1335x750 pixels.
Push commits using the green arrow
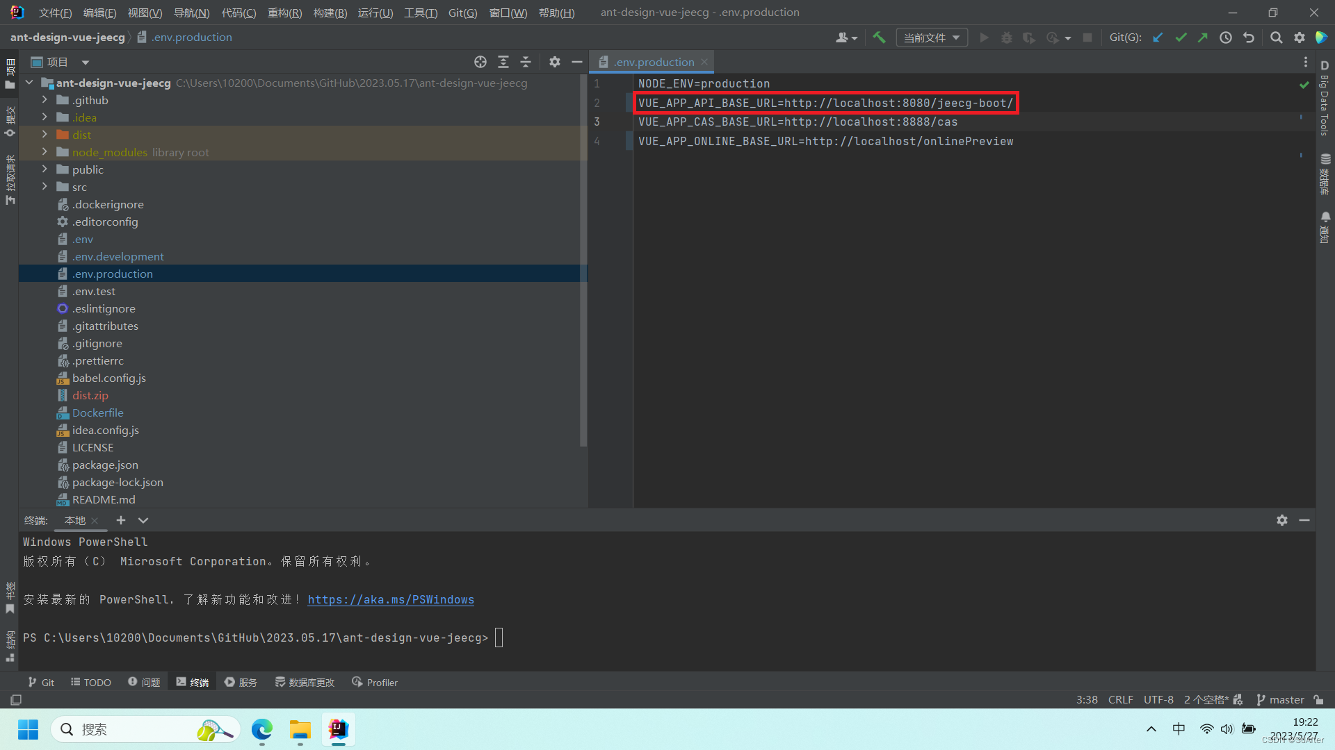click(1202, 37)
